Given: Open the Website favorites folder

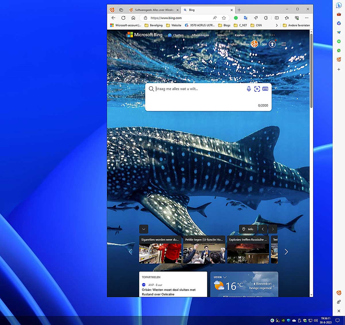Looking at the screenshot, I should click(174, 25).
